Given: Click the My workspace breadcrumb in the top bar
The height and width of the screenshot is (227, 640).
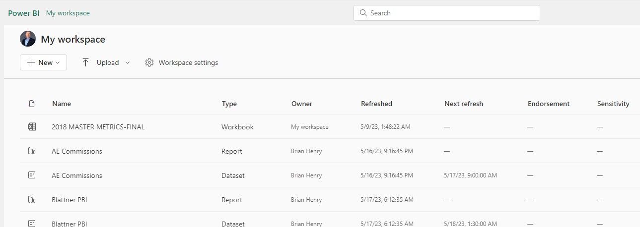Looking at the screenshot, I should [x=68, y=13].
